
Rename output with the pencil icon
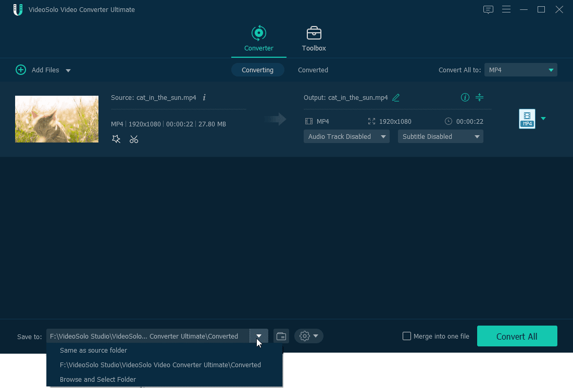(x=396, y=97)
